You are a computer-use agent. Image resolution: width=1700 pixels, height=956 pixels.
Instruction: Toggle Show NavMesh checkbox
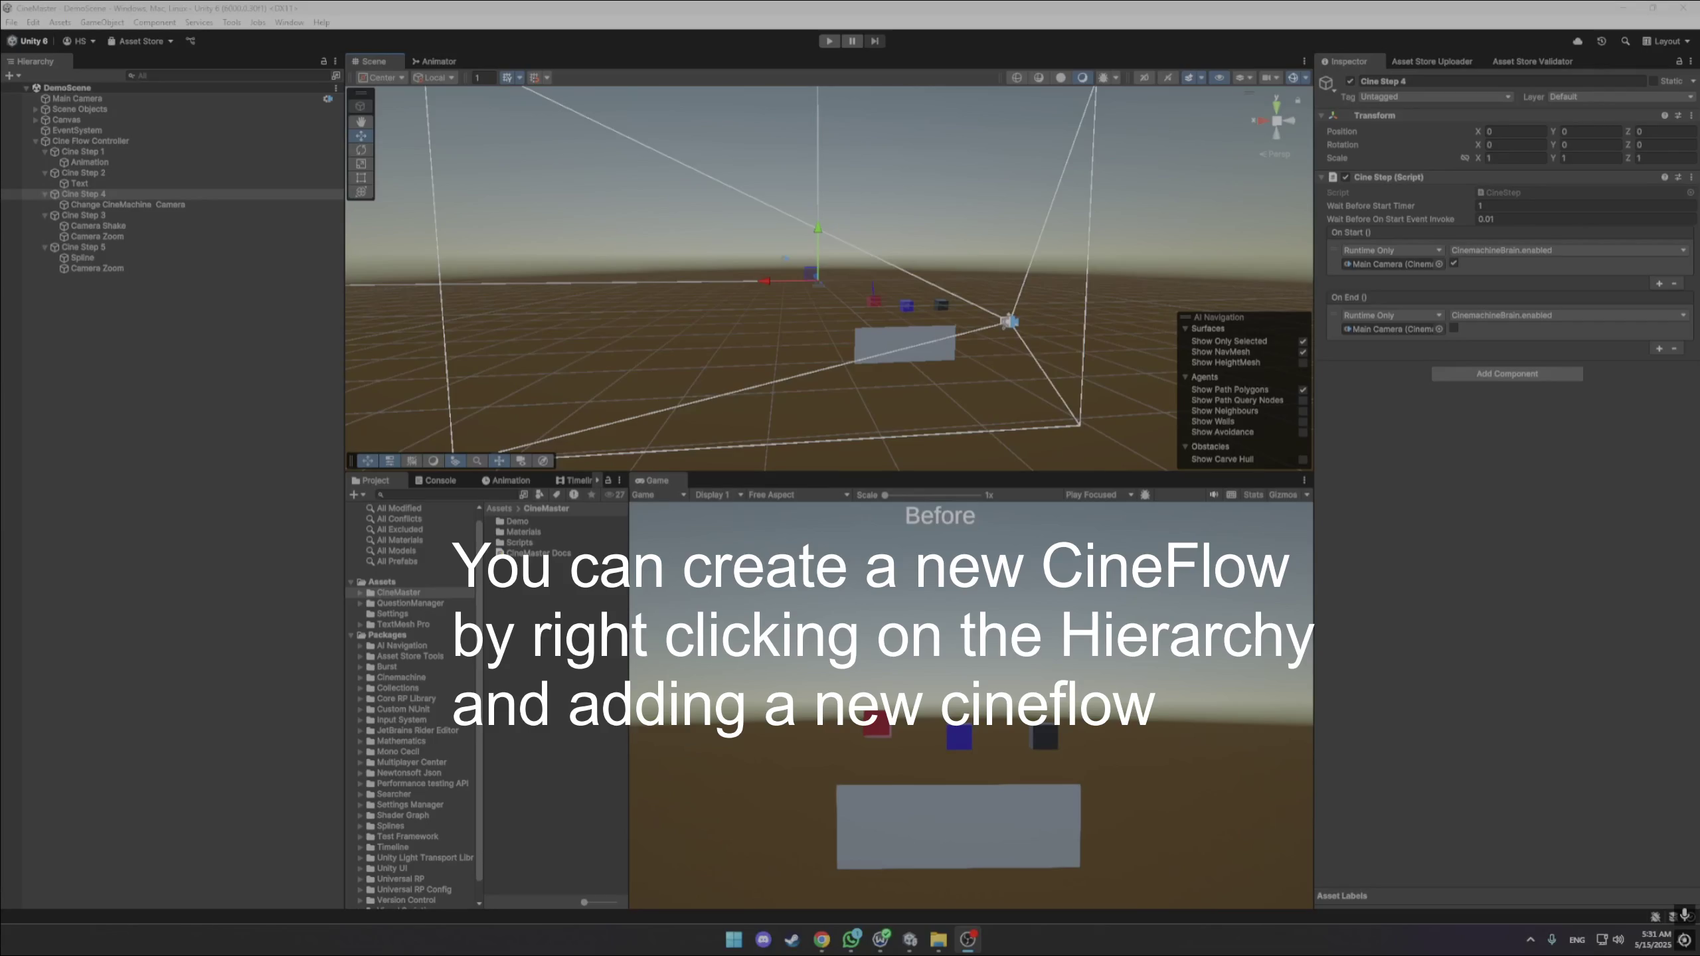point(1303,352)
